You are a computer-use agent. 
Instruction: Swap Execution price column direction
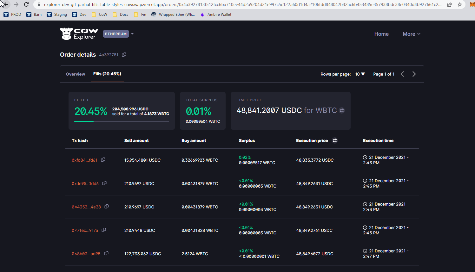tap(335, 140)
